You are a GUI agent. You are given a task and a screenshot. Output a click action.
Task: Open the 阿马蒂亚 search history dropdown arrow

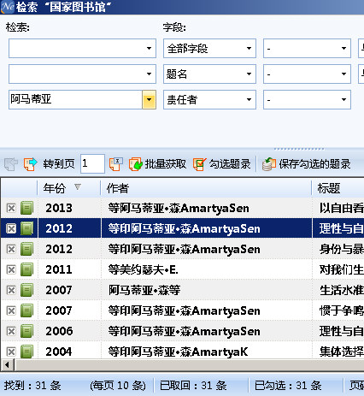(149, 99)
